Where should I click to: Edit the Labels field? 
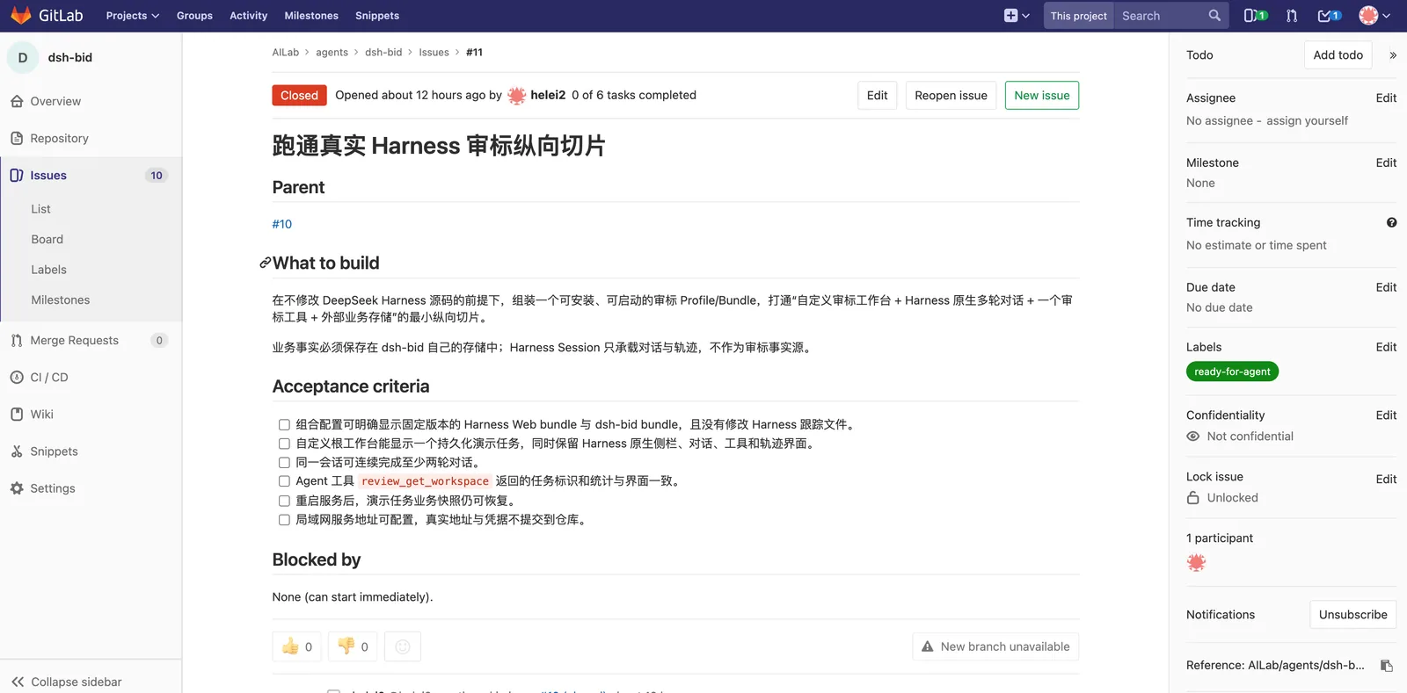pyautogui.click(x=1386, y=347)
